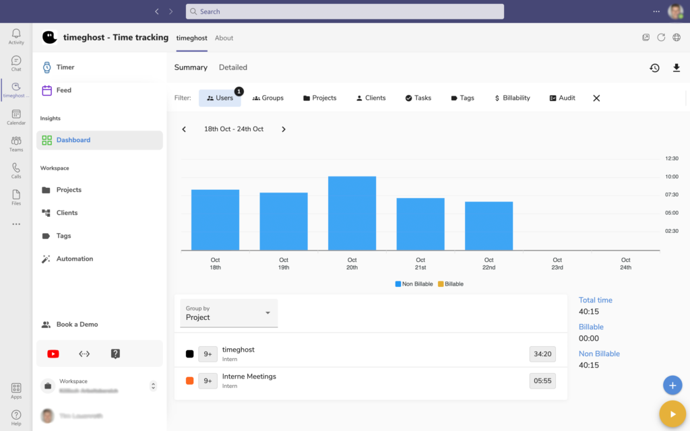Click the blue plus add button
The height and width of the screenshot is (431, 690).
(672, 385)
